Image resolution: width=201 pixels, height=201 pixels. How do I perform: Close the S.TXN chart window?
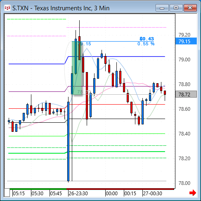coord(190,8)
